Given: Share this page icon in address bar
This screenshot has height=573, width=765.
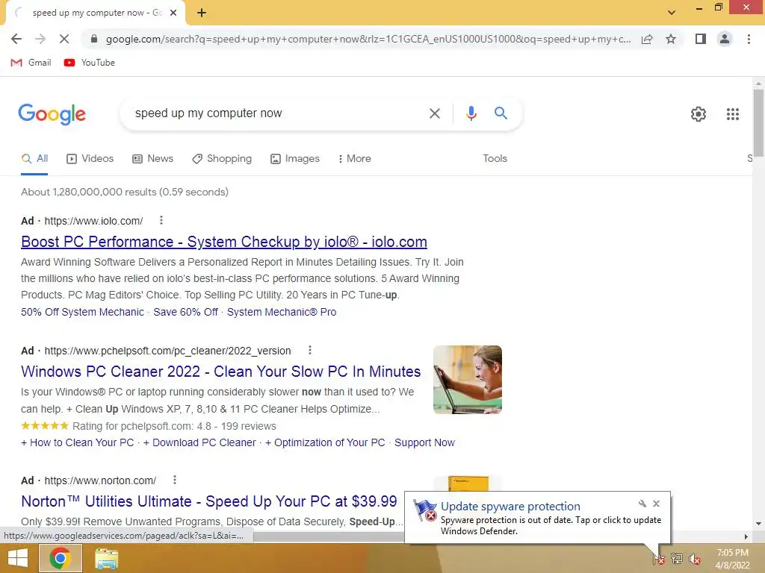Looking at the screenshot, I should click(x=647, y=39).
